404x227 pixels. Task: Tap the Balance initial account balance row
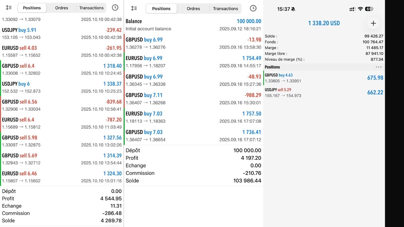[193, 25]
